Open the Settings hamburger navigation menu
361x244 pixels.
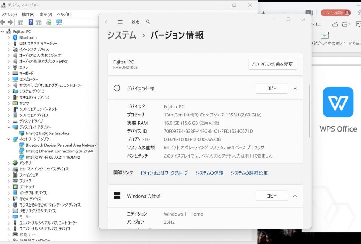(x=120, y=22)
